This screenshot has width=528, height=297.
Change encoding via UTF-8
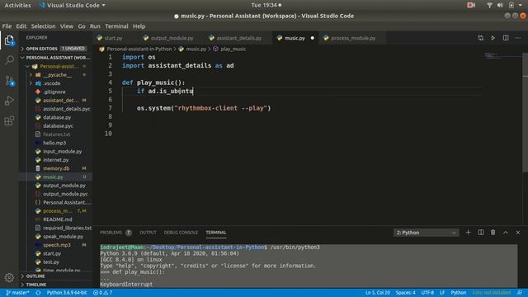(x=427, y=293)
